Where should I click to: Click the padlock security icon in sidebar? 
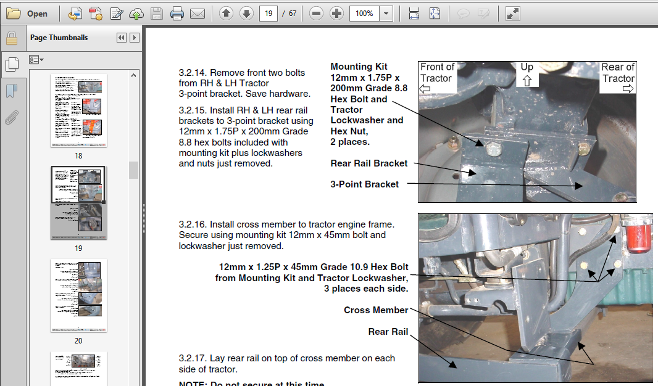(x=12, y=38)
